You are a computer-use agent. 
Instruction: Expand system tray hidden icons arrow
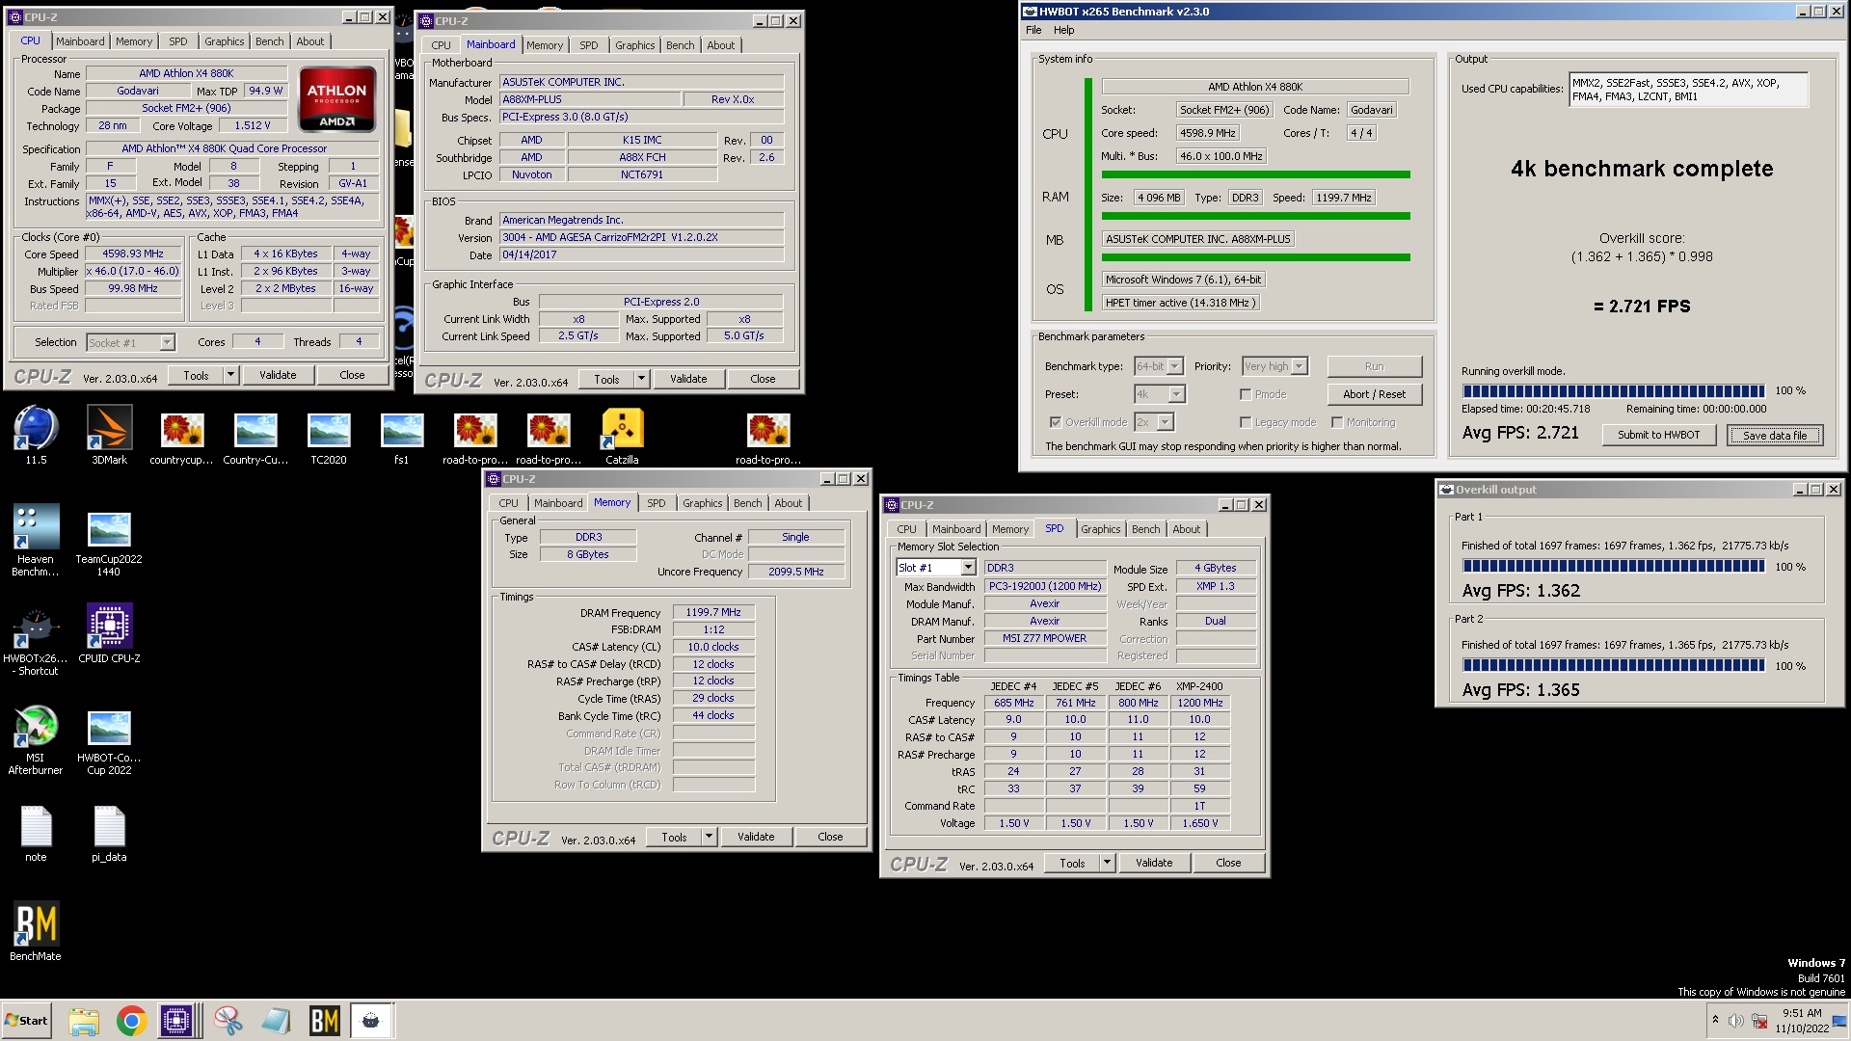click(x=1714, y=1020)
